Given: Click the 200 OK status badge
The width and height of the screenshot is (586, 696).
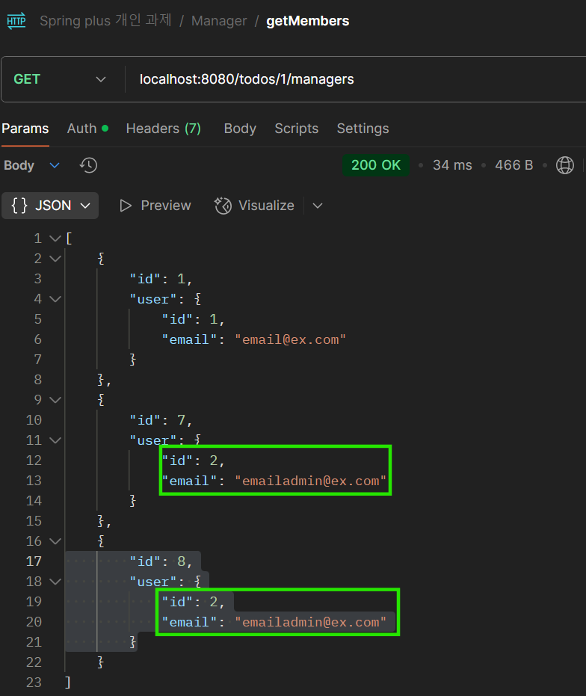Looking at the screenshot, I should pos(376,165).
